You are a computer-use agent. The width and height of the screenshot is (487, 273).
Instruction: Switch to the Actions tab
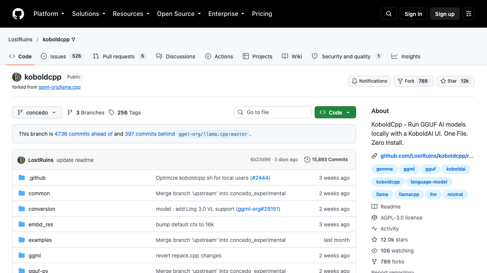pyautogui.click(x=219, y=56)
